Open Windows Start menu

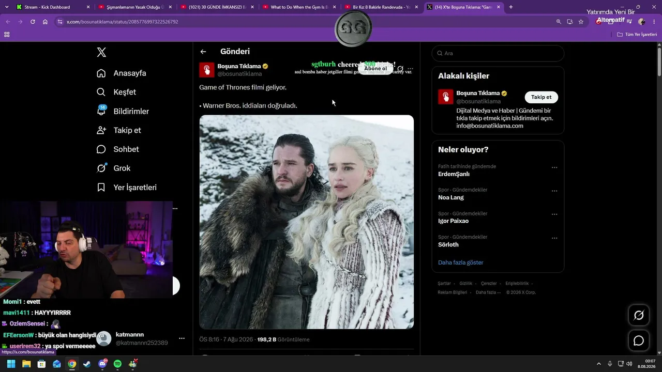(x=11, y=364)
